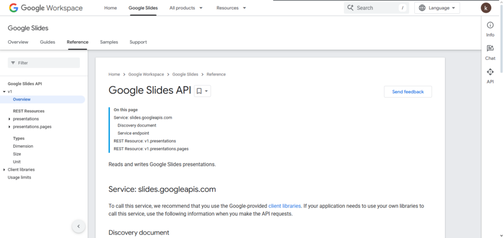Switch to the Support tab
The height and width of the screenshot is (238, 504).
(x=138, y=42)
